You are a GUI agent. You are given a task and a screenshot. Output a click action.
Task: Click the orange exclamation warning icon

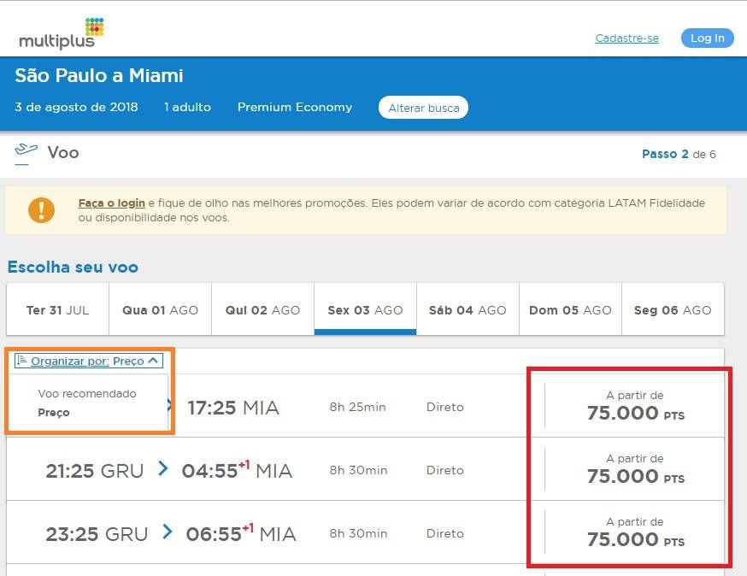pyautogui.click(x=41, y=210)
